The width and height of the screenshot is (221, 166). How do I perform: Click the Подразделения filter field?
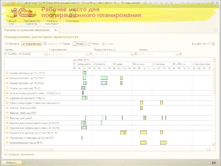(x=68, y=54)
